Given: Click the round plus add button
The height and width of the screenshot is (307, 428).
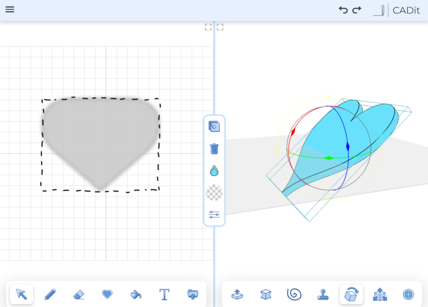Looking at the screenshot, I should coord(408,294).
